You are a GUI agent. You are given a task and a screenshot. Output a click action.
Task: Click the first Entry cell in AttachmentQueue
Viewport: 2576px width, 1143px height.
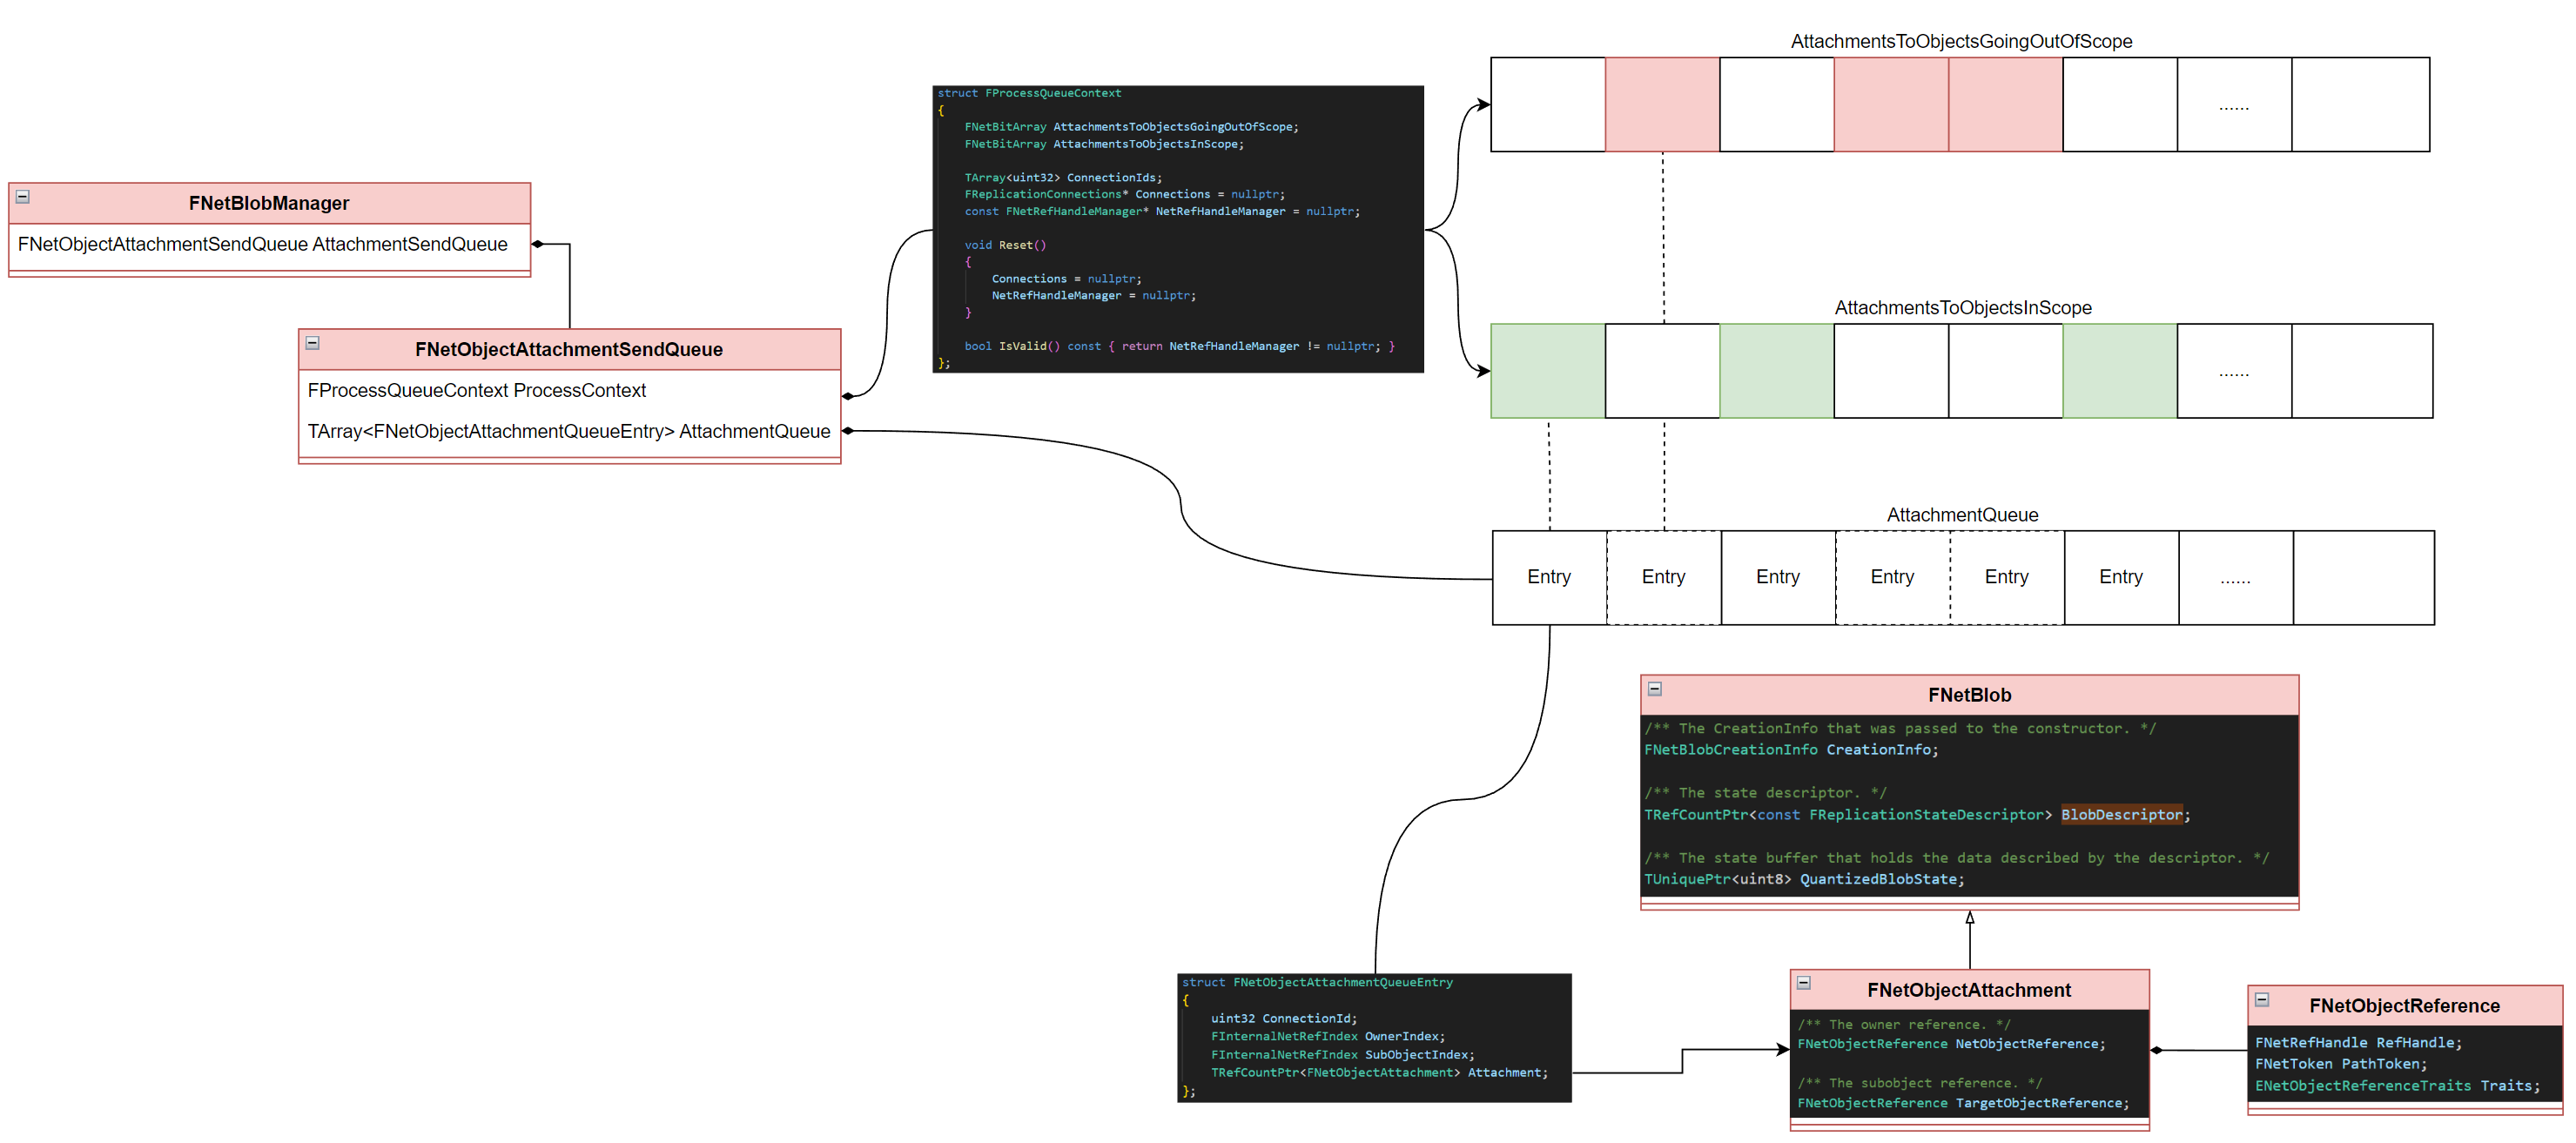pos(1548,578)
